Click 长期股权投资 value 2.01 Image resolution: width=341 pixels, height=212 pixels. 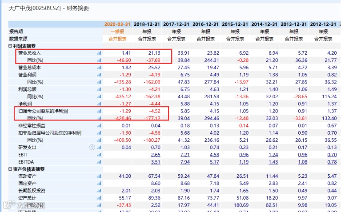(126, 191)
